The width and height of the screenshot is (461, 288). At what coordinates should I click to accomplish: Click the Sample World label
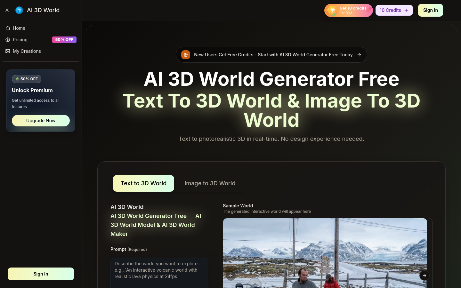click(x=238, y=206)
